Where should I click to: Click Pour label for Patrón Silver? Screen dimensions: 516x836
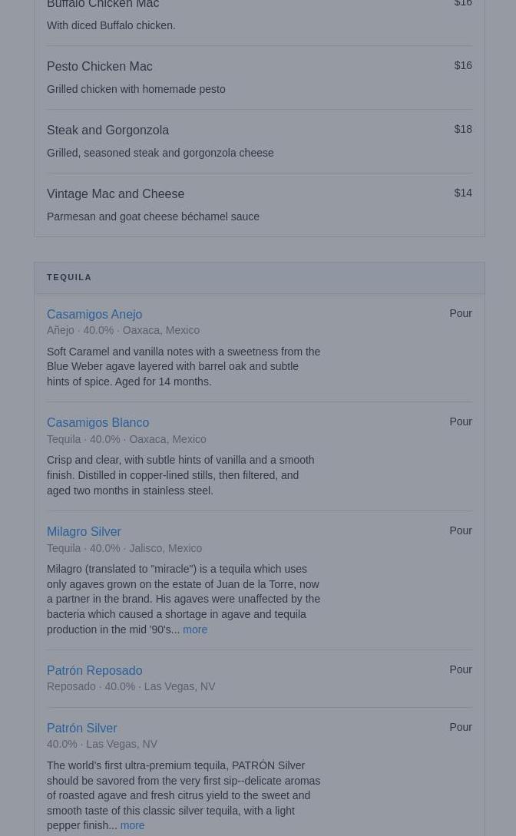461,727
